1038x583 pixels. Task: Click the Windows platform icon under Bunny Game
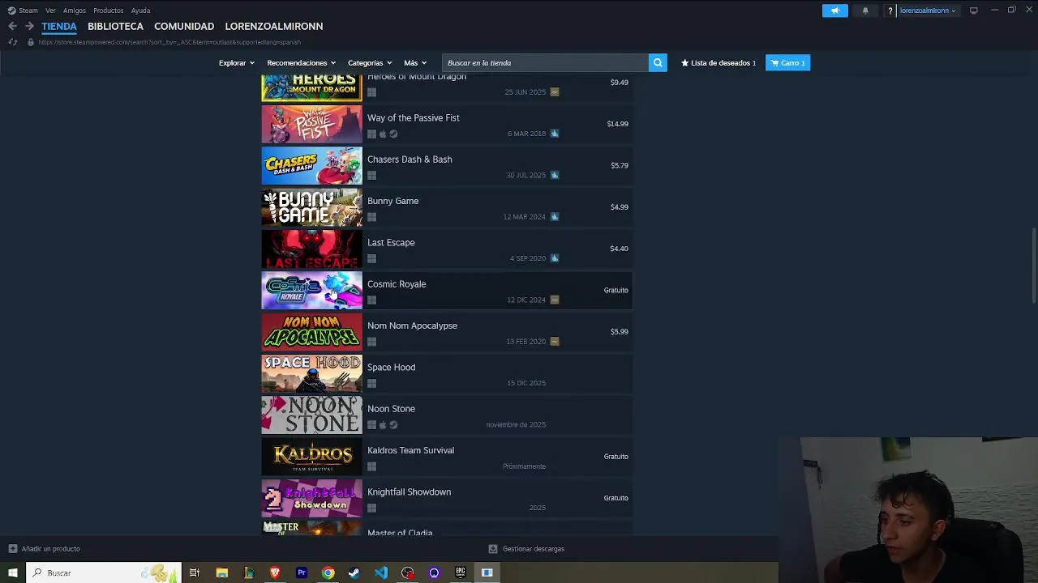[371, 217]
